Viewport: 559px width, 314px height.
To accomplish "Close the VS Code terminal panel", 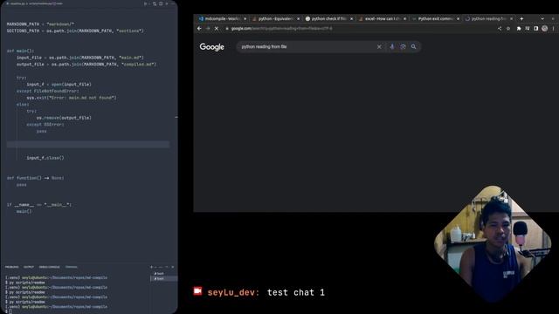I will click(x=173, y=267).
